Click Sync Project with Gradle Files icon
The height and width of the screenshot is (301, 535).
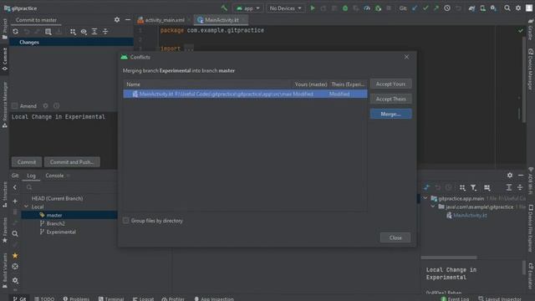pyautogui.click(x=471, y=8)
